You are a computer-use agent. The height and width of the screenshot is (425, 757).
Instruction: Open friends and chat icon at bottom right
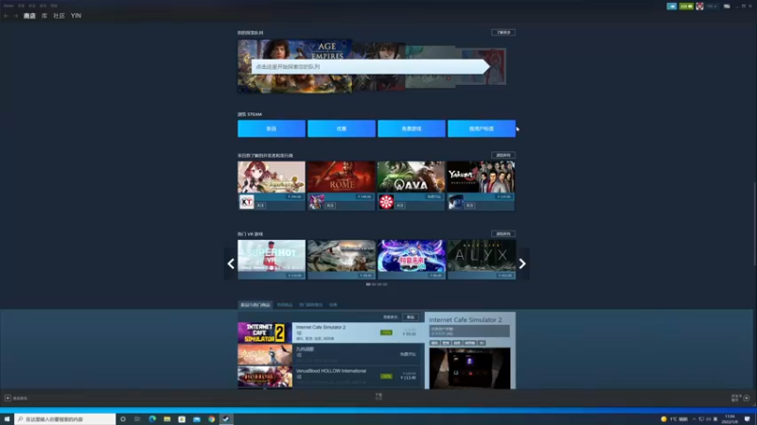point(747,398)
